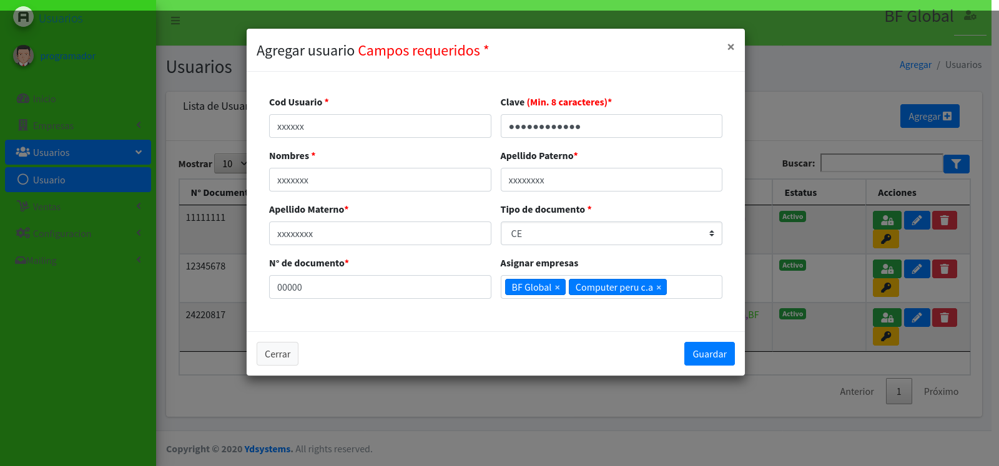Click the edit pencil icon in first row
The width and height of the screenshot is (999, 466).
coord(917,220)
